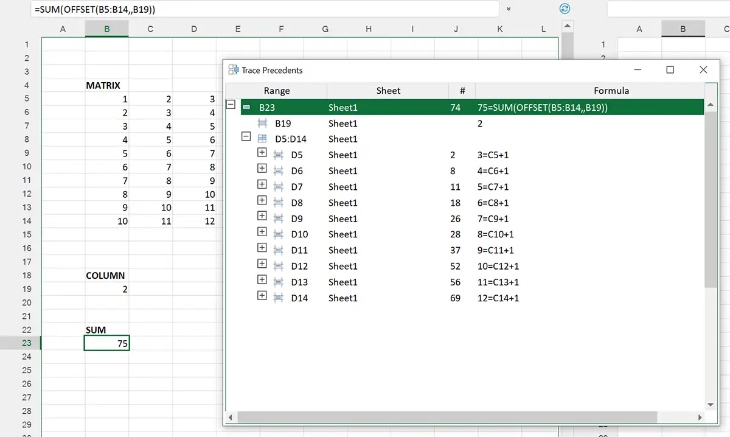
Task: Click the COLUMN label cell
Action: click(x=106, y=275)
